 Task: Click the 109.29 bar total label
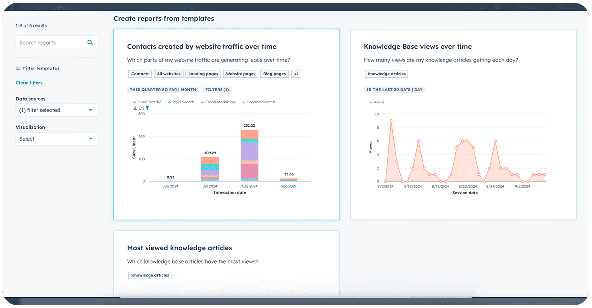click(x=210, y=153)
